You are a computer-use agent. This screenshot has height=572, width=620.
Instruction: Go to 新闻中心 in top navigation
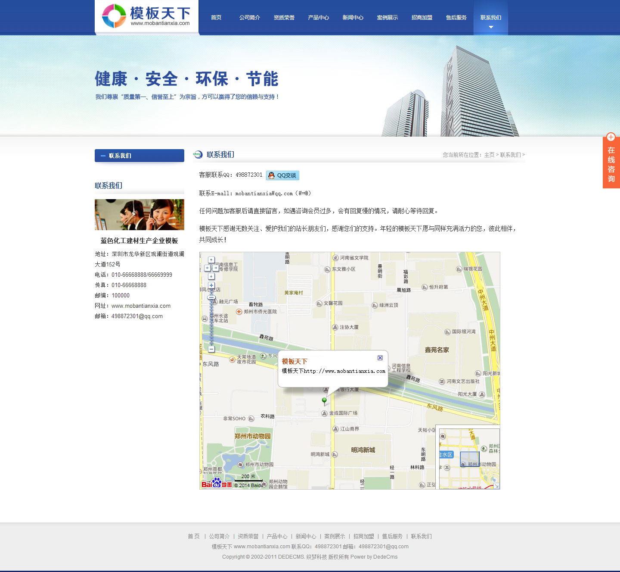point(353,18)
